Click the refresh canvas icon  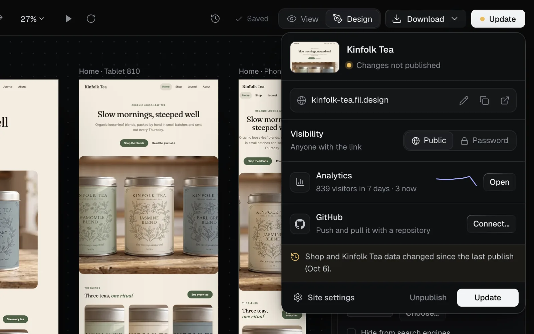(91, 19)
